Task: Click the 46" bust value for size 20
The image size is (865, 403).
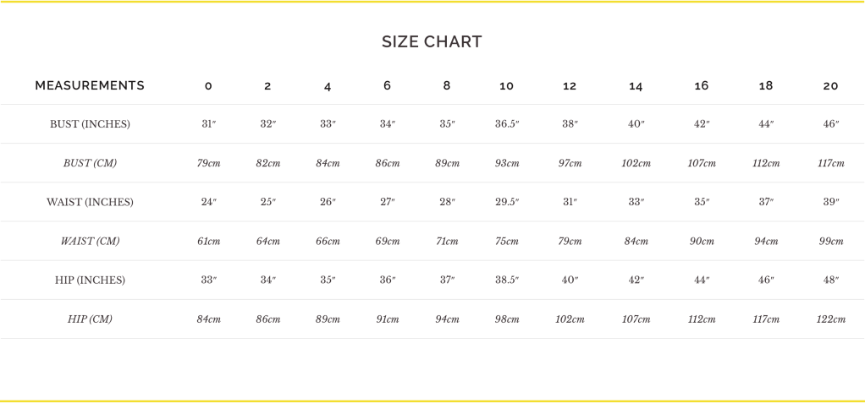Action: [830, 124]
